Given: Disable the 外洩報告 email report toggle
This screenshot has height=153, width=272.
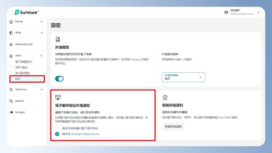Looking at the screenshot, I should pyautogui.click(x=59, y=79).
